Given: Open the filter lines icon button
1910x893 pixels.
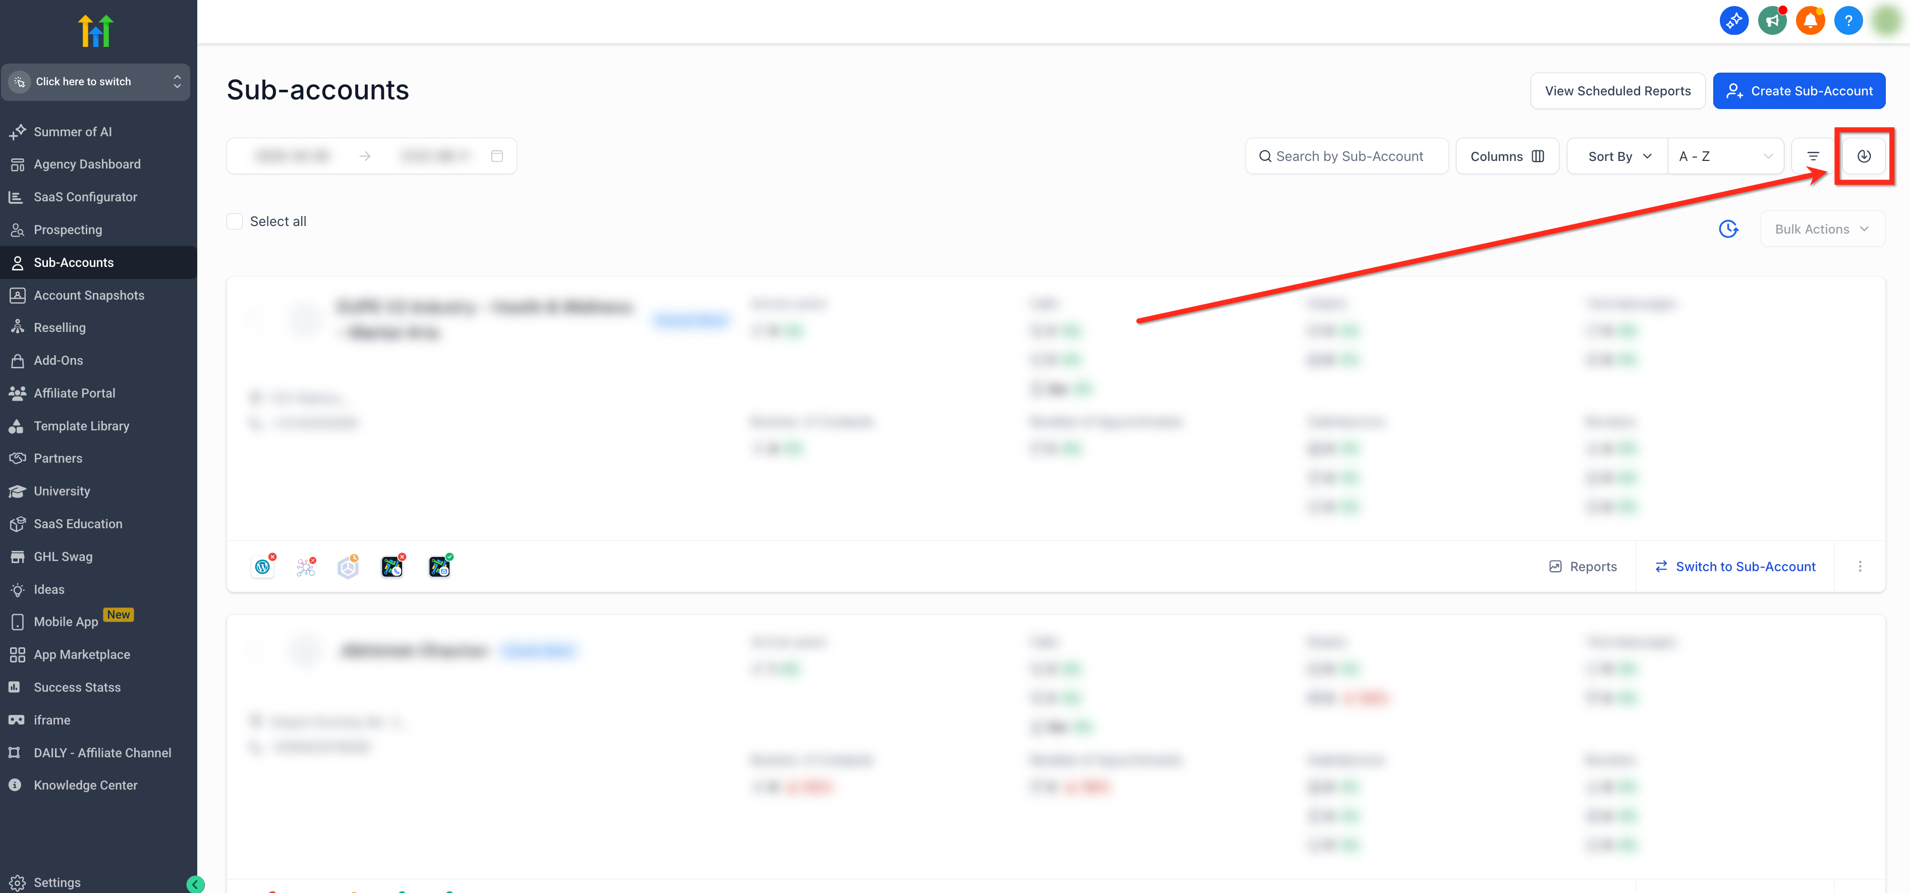Looking at the screenshot, I should (1813, 156).
